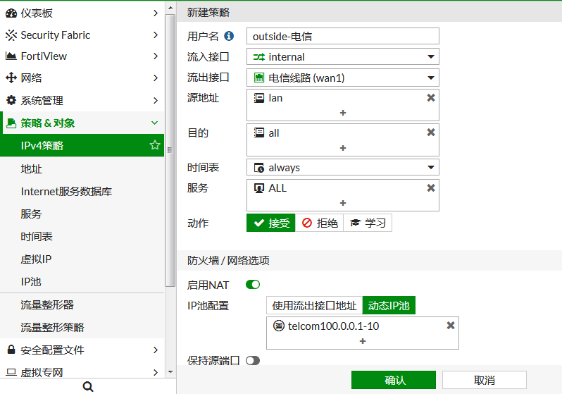The image size is (562, 394).
Task: Remove the ALL service entry
Action: pos(431,188)
